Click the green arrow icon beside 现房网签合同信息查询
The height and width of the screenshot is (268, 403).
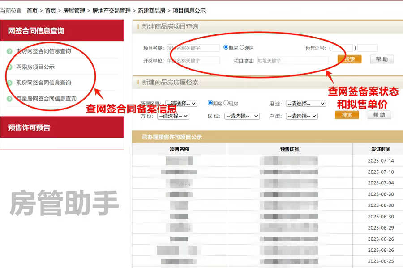click(x=9, y=83)
